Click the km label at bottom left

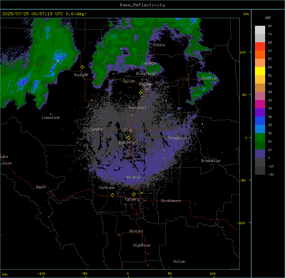tap(5, 274)
